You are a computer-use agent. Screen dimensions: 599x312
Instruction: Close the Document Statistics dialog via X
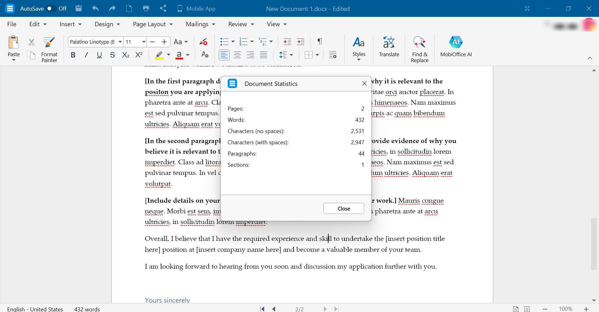(364, 83)
